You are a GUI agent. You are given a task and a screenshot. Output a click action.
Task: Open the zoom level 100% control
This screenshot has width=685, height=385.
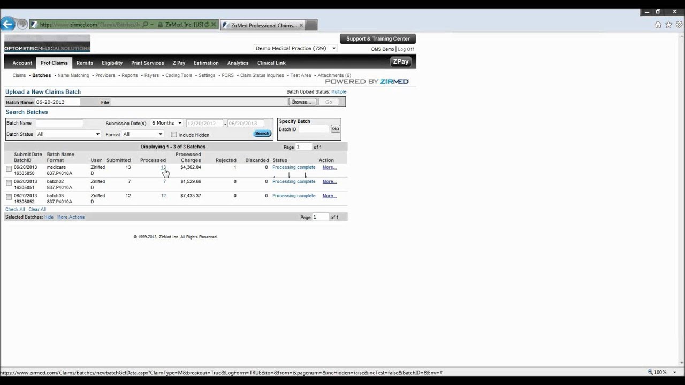(x=660, y=372)
